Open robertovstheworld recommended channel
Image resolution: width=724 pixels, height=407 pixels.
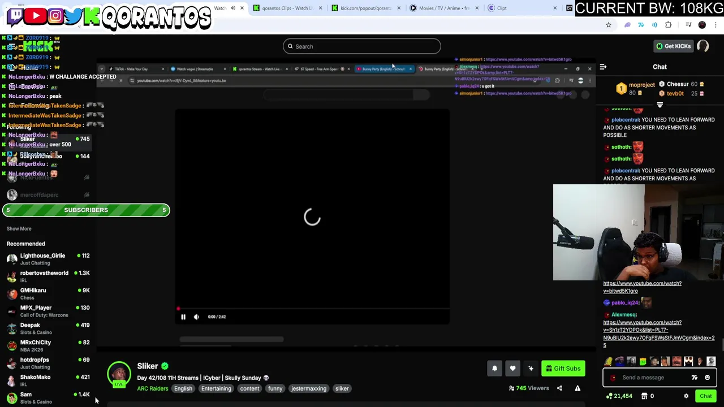pos(48,276)
